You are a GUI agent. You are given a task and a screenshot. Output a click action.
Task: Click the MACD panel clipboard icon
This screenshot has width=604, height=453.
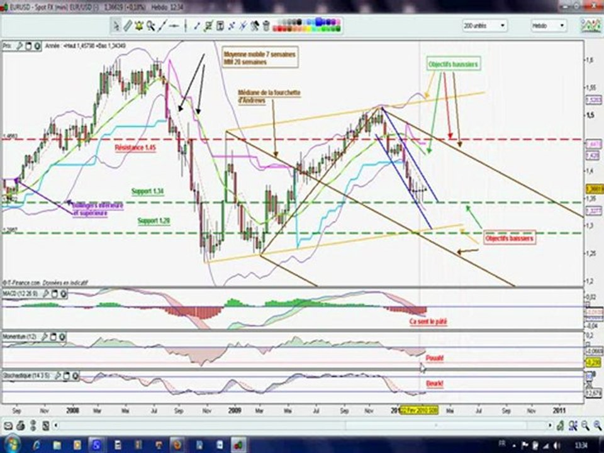(x=55, y=294)
